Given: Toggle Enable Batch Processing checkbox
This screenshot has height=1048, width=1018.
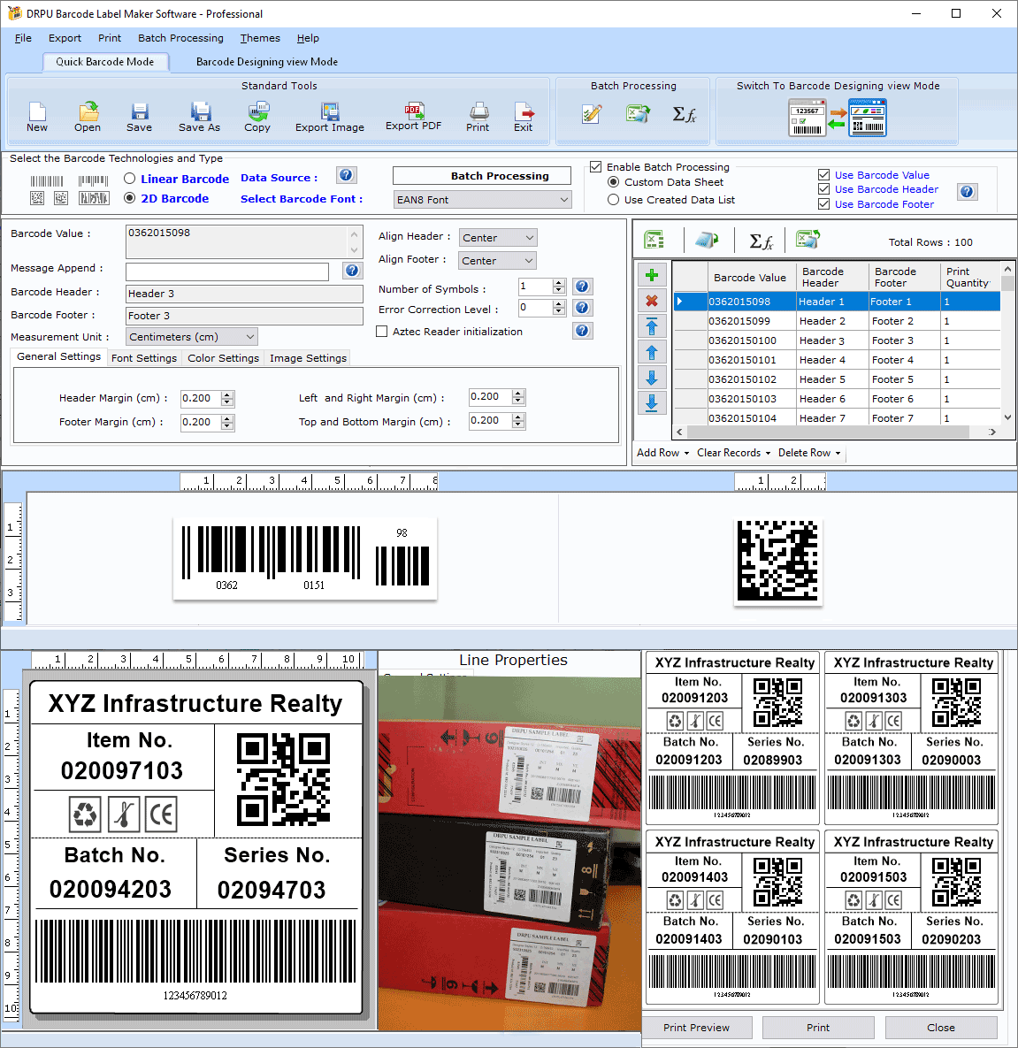Looking at the screenshot, I should pyautogui.click(x=595, y=166).
